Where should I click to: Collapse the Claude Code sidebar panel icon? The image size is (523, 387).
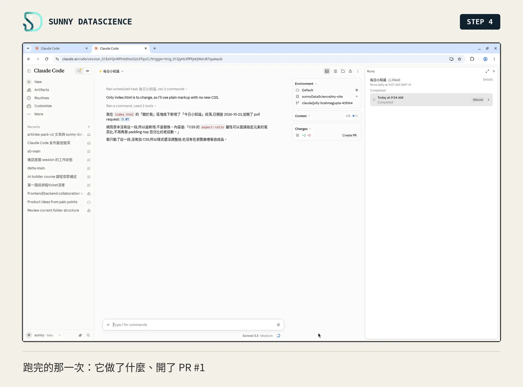[29, 71]
